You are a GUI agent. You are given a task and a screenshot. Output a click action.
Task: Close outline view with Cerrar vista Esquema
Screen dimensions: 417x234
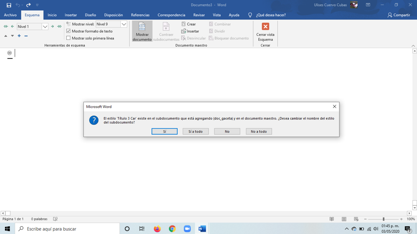(x=265, y=31)
